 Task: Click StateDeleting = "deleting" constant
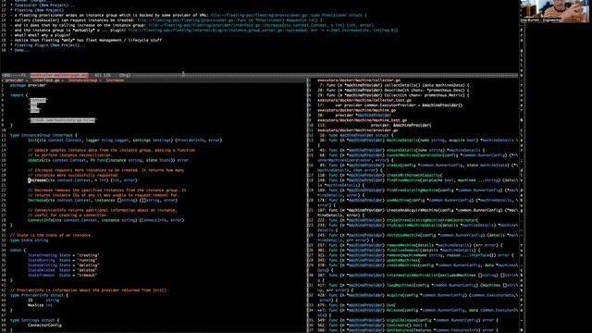[64, 265]
